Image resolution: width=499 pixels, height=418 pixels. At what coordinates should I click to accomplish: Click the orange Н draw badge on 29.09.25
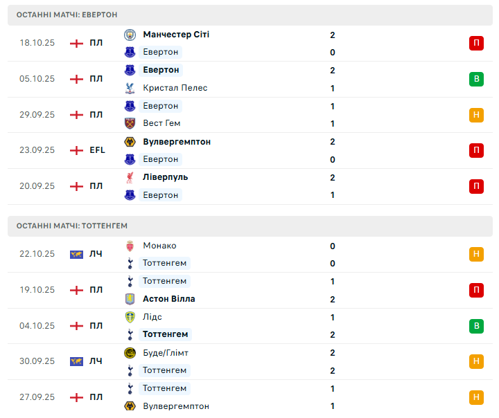(x=476, y=115)
